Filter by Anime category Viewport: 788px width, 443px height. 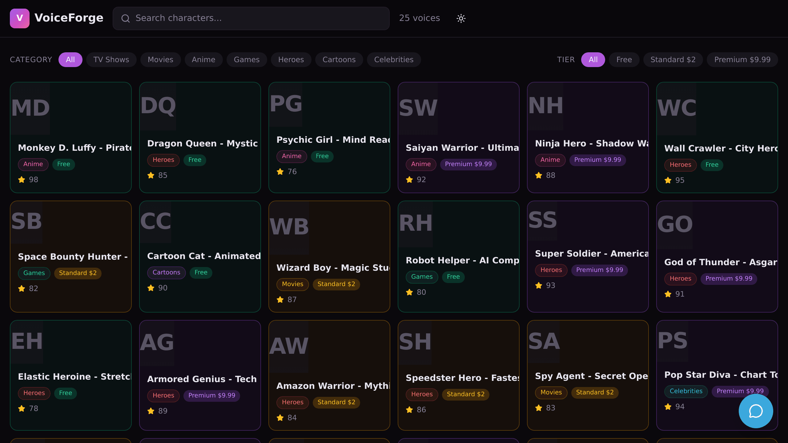click(203, 60)
